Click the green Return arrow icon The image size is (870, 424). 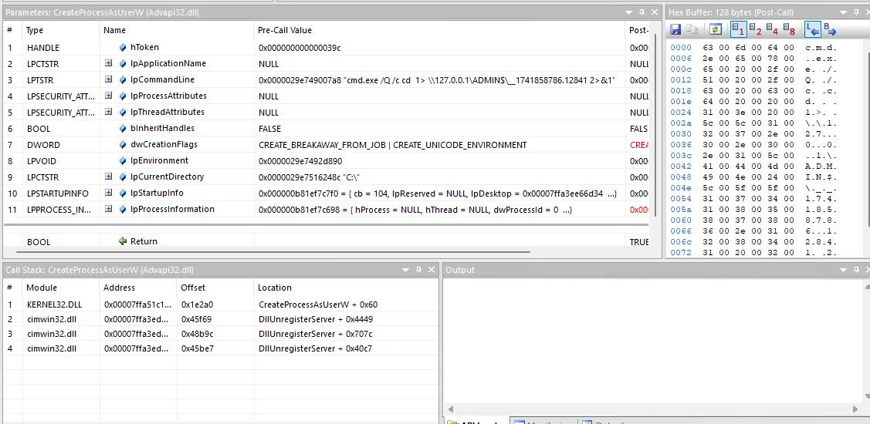tap(124, 241)
